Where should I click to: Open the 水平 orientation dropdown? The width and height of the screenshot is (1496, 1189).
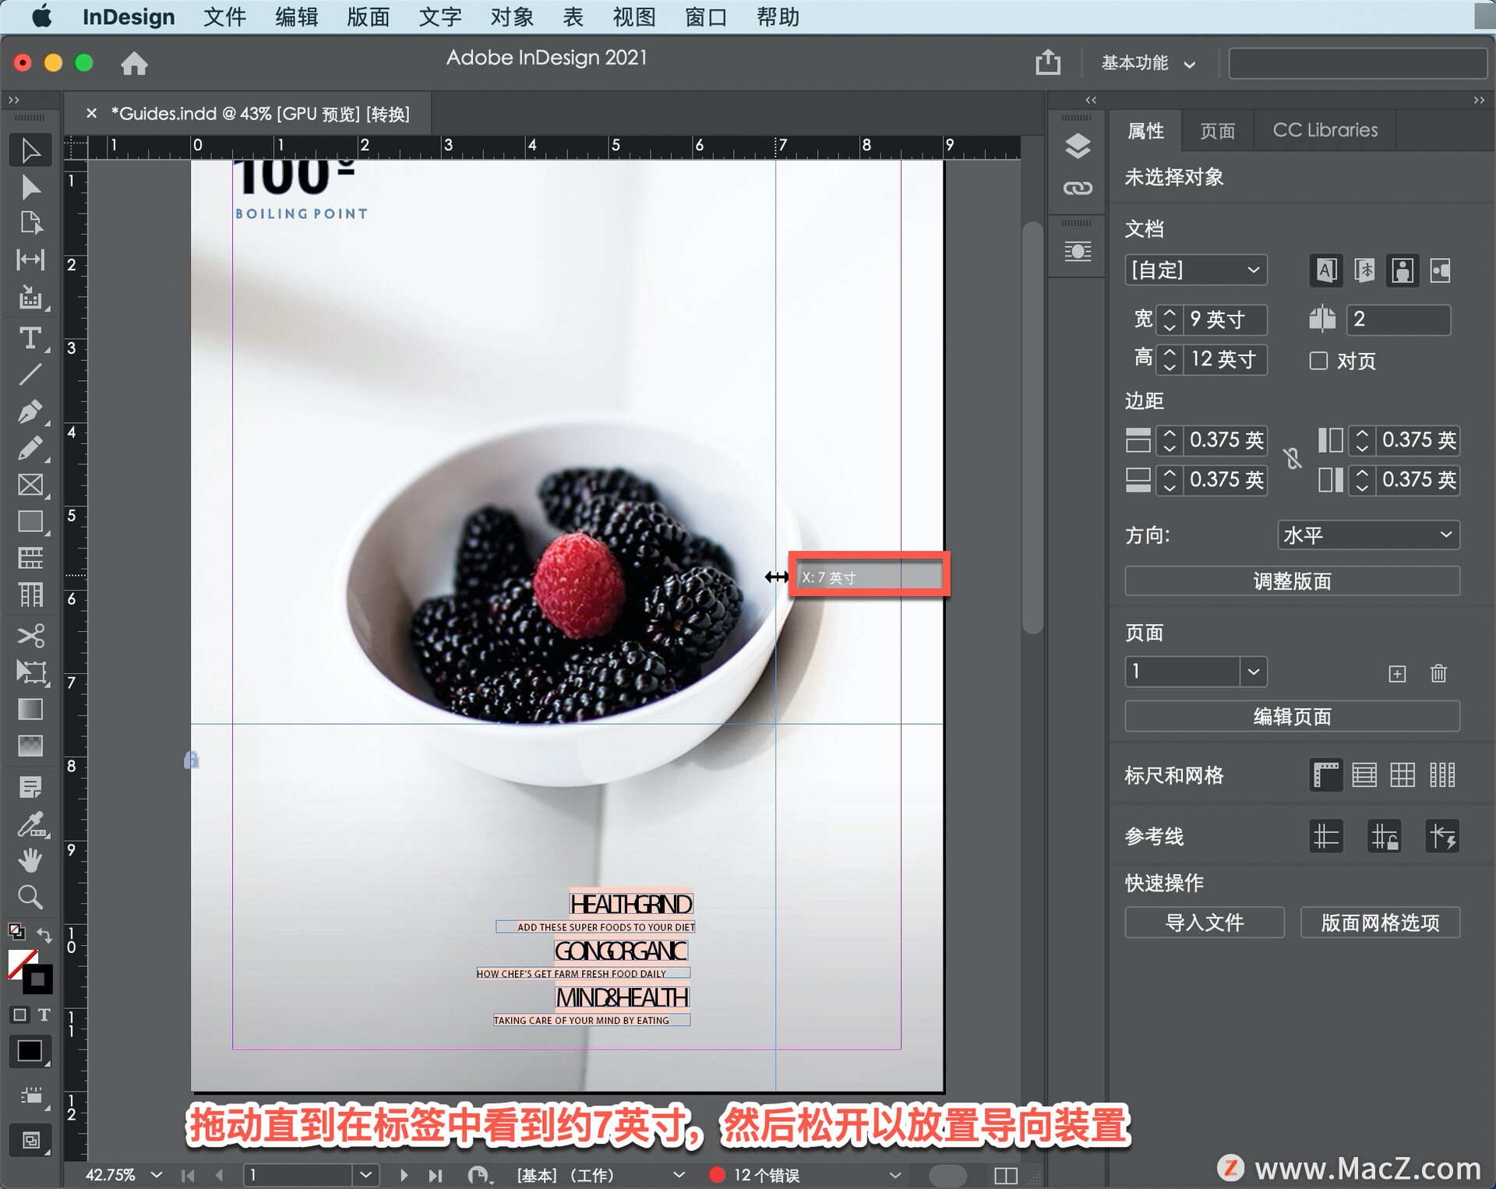pyautogui.click(x=1368, y=535)
